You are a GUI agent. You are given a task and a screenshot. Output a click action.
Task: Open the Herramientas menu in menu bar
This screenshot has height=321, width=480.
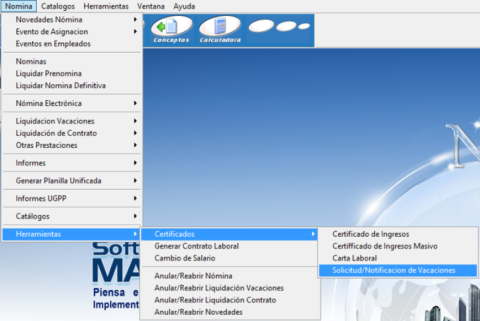pyautogui.click(x=106, y=6)
